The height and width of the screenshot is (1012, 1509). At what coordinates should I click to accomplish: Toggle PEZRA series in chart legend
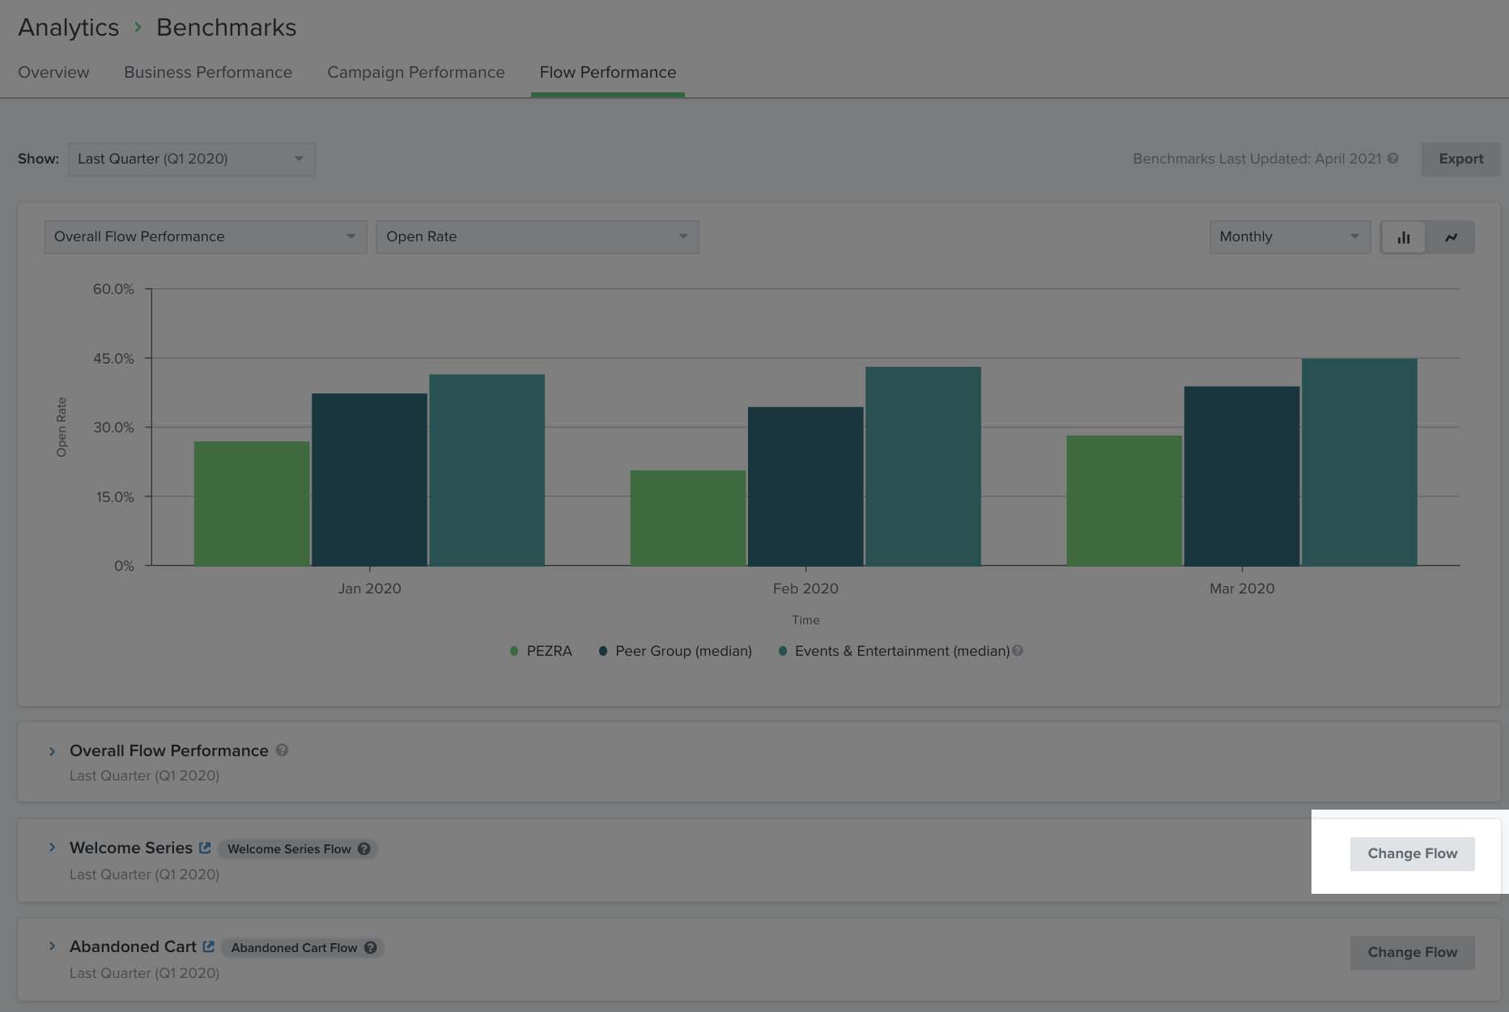(541, 651)
